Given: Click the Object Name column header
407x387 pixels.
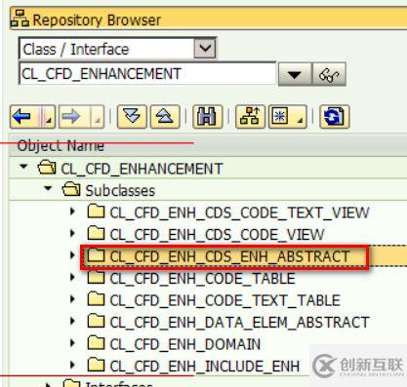Looking at the screenshot, I should (x=61, y=145).
